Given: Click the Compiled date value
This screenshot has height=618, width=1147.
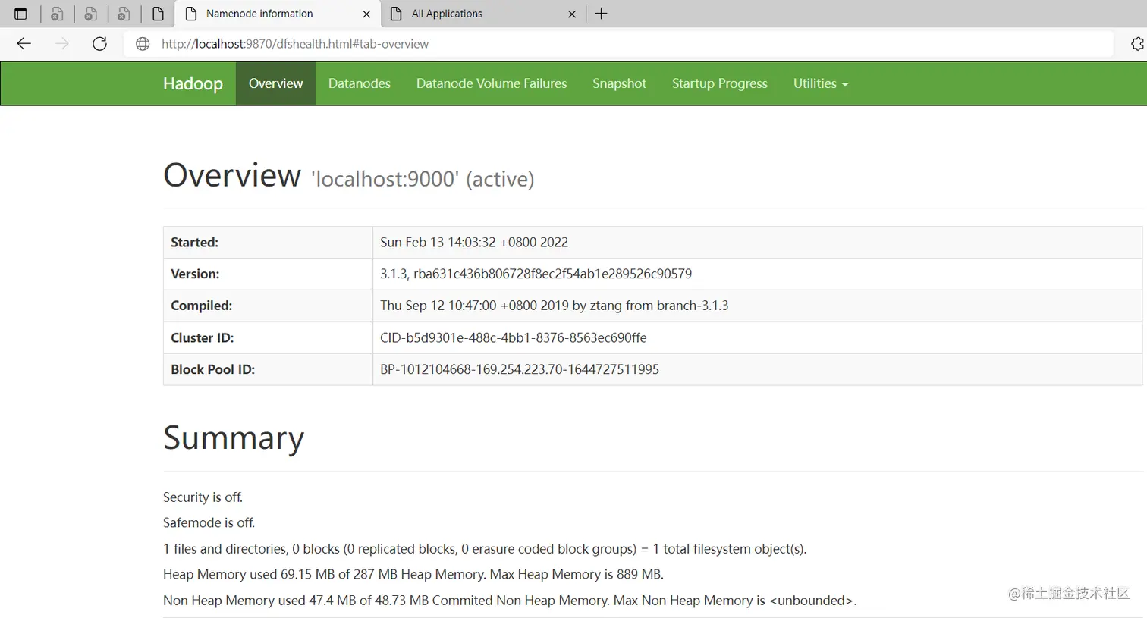Looking at the screenshot, I should coord(554,306).
